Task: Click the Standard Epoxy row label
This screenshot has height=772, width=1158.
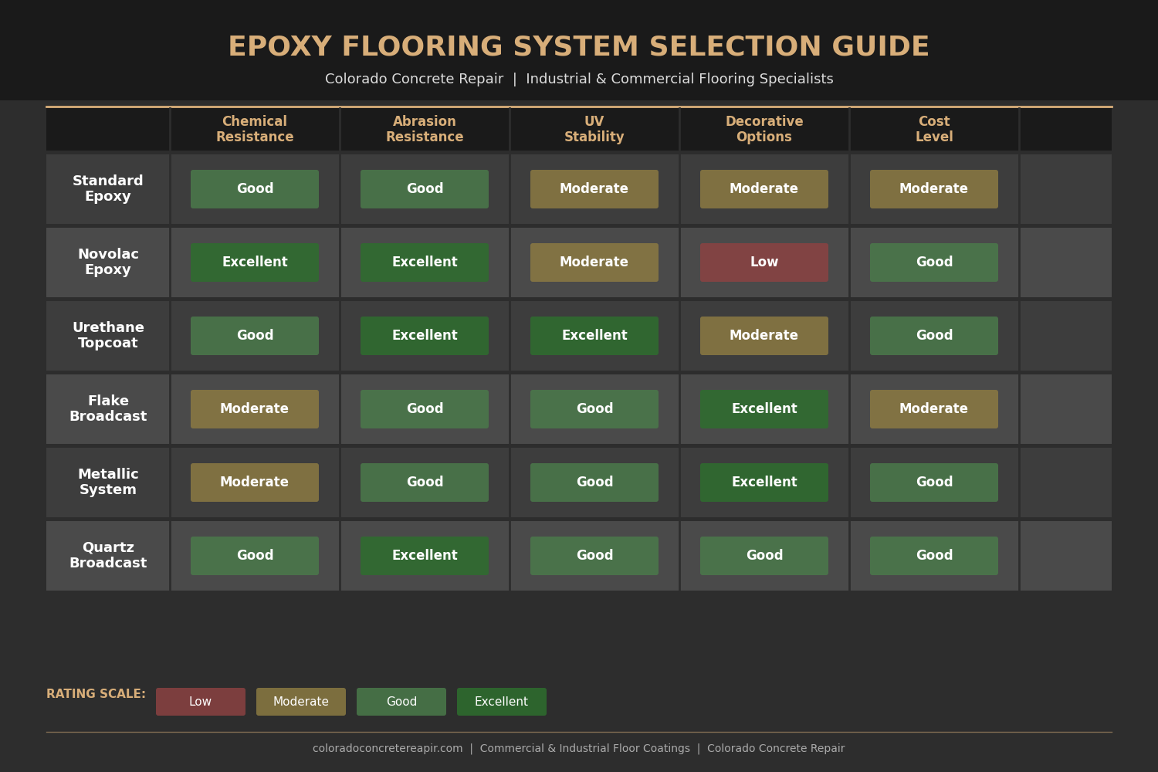Action: pos(107,188)
